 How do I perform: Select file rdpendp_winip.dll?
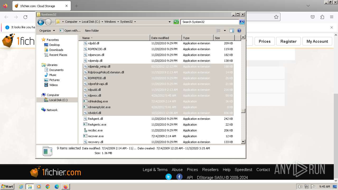click(x=99, y=66)
